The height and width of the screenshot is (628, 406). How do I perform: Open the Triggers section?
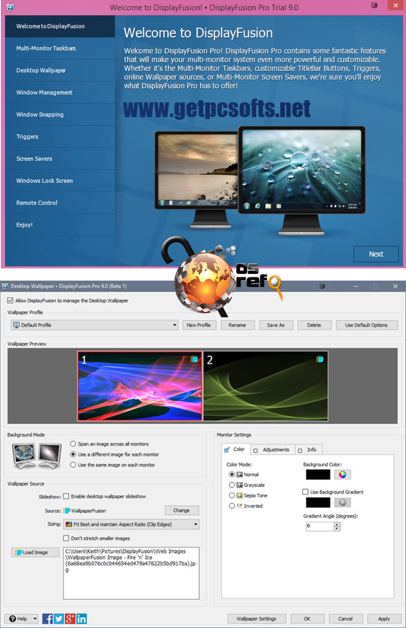(x=60, y=137)
